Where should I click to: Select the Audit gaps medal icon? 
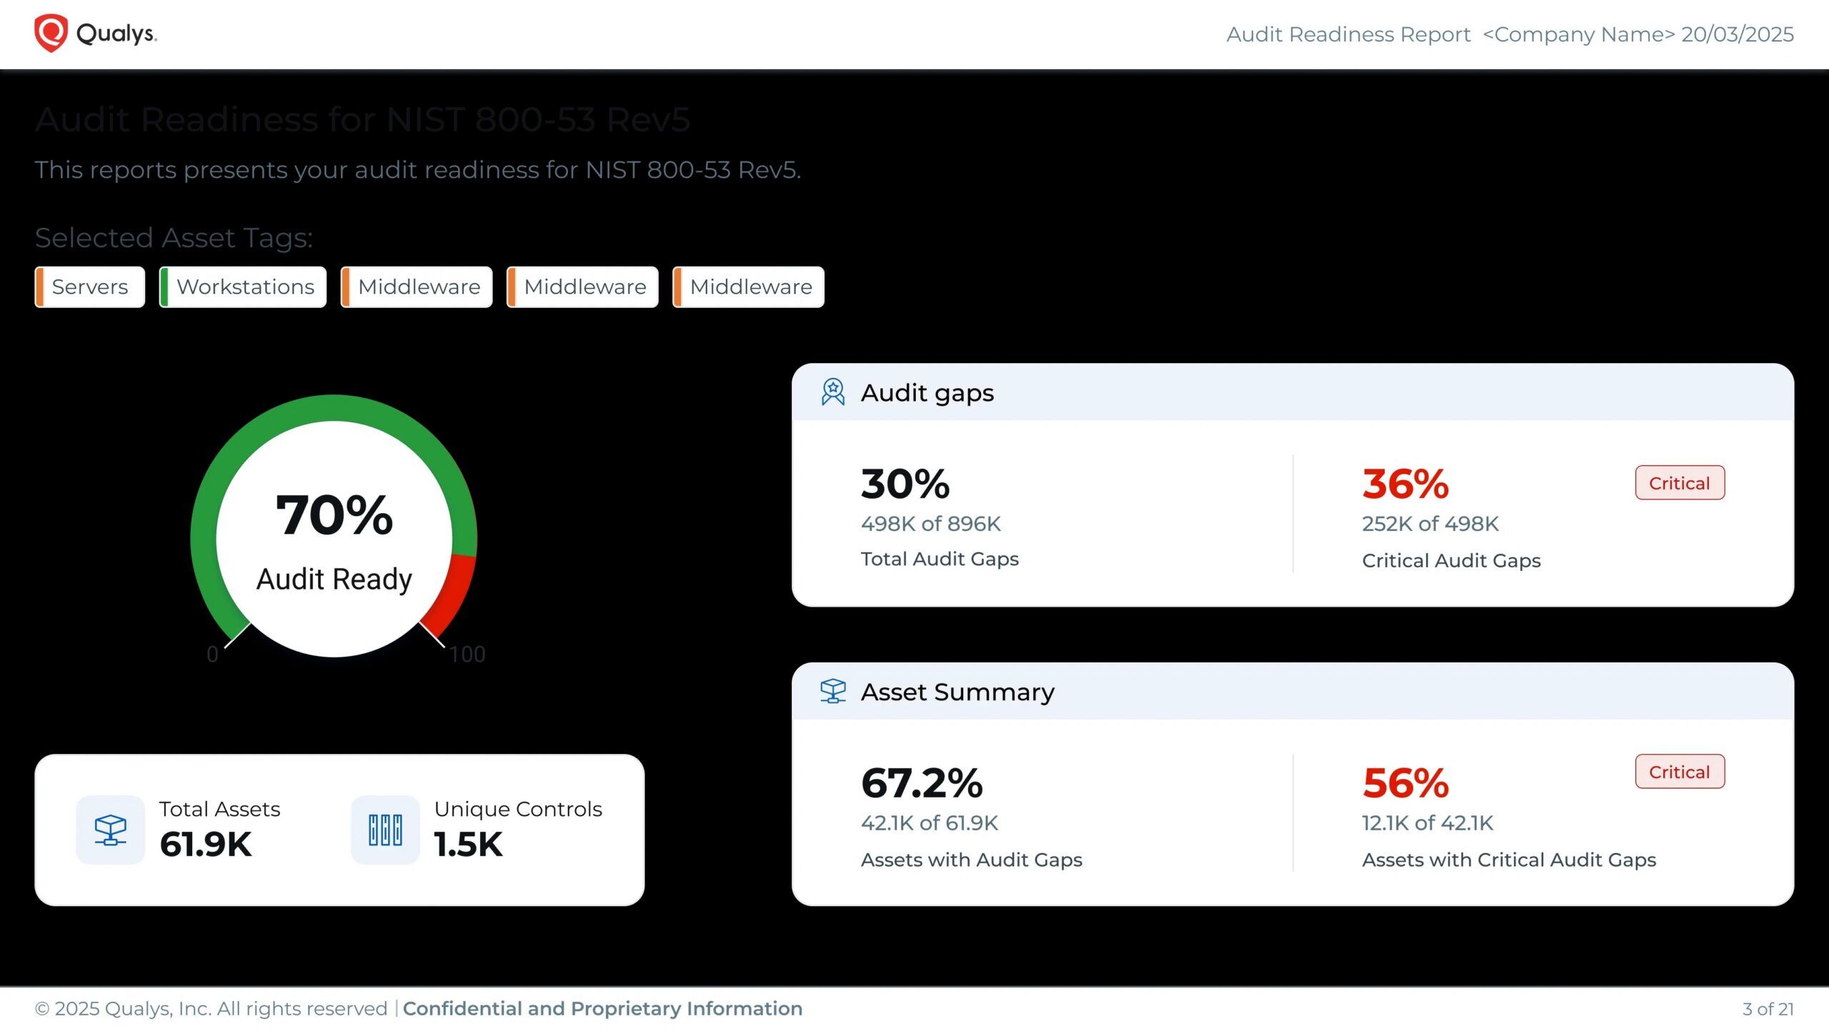(x=833, y=391)
